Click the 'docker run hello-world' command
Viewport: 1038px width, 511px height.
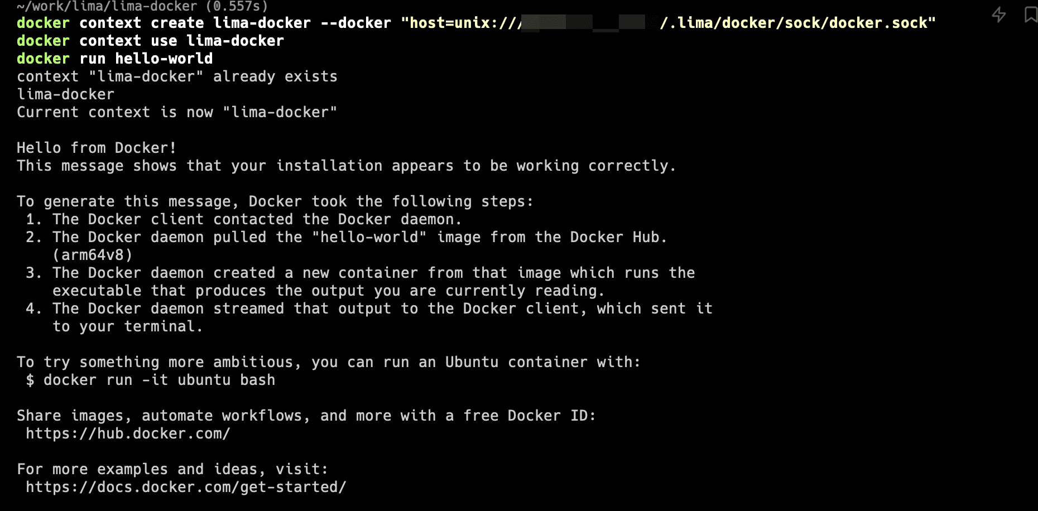114,59
